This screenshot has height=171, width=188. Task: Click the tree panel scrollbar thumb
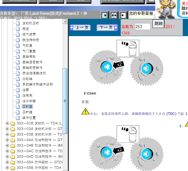pos(65,101)
